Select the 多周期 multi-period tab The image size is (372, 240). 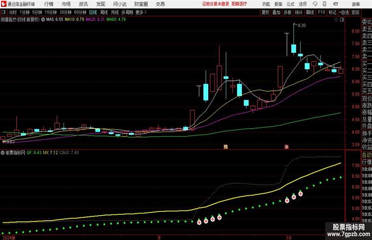tap(127, 12)
